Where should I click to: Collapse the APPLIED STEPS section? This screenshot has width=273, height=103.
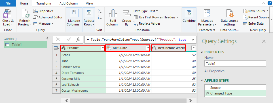(202, 81)
